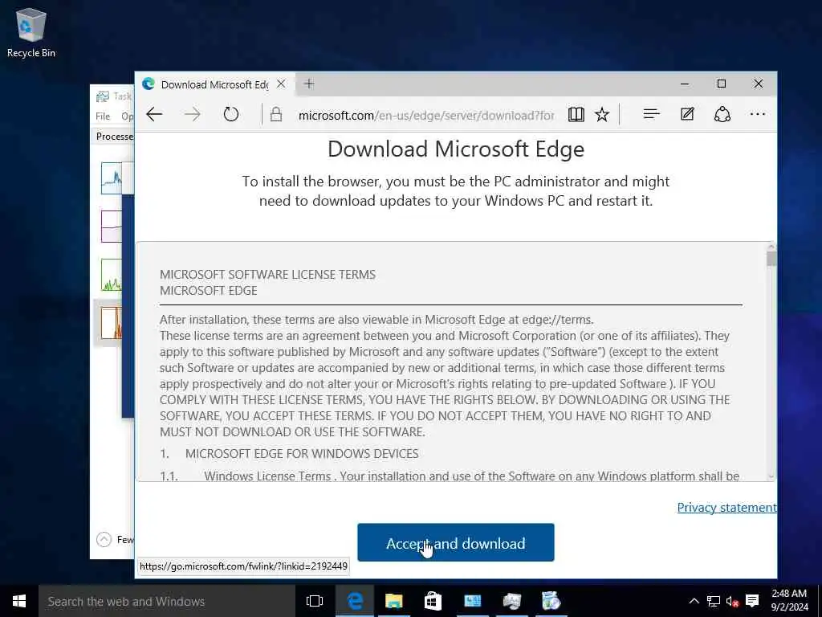Screen dimensions: 822x617
Task: Select the Download Microsoft Edge tab
Action: (215, 84)
